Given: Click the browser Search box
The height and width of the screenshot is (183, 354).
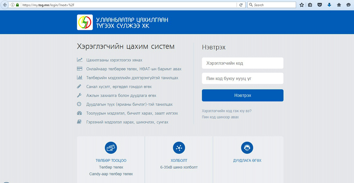Looking at the screenshot, I should [x=274, y=5].
